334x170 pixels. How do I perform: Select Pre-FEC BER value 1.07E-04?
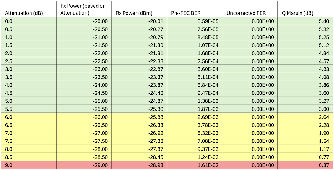pos(195,45)
